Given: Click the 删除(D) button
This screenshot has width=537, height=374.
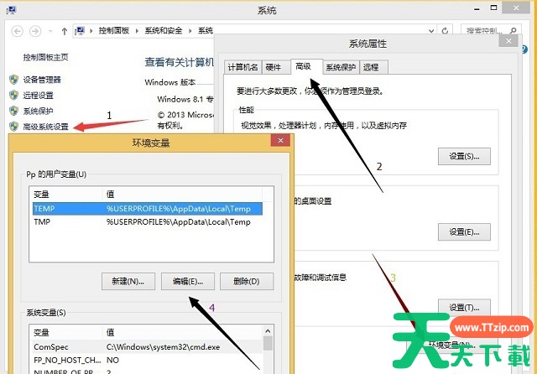Looking at the screenshot, I should pyautogui.click(x=247, y=281).
